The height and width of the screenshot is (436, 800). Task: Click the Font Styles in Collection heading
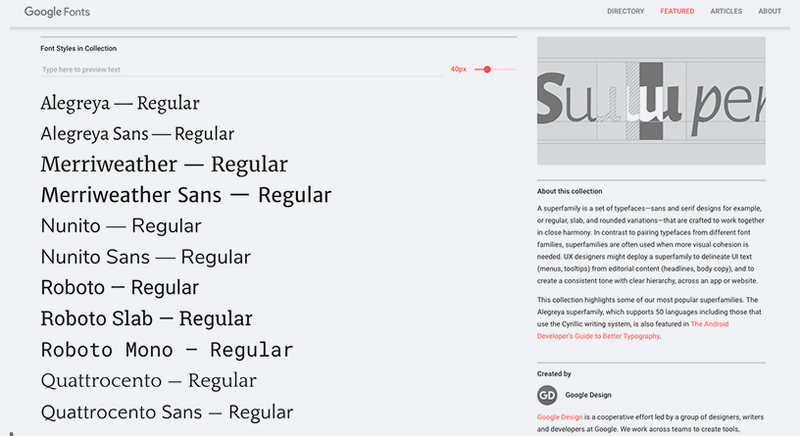[78, 48]
